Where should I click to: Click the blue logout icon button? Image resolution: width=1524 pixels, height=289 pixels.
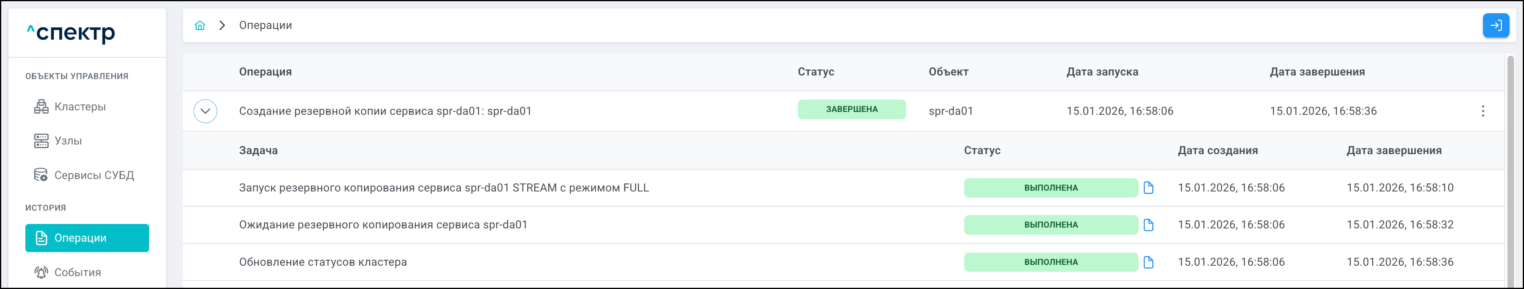1495,25
